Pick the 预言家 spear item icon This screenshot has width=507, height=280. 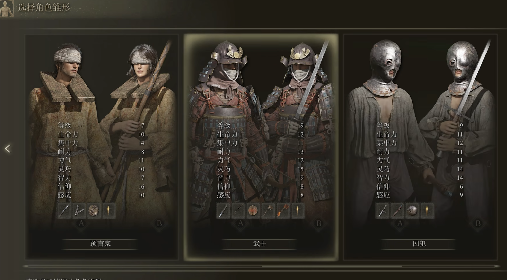64,211
